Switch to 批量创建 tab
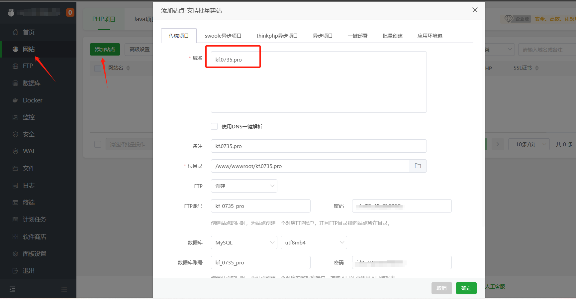Screen dimensions: 576x299 tap(393, 36)
